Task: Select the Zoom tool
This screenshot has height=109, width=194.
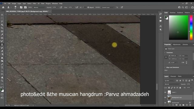Action: tap(2, 81)
